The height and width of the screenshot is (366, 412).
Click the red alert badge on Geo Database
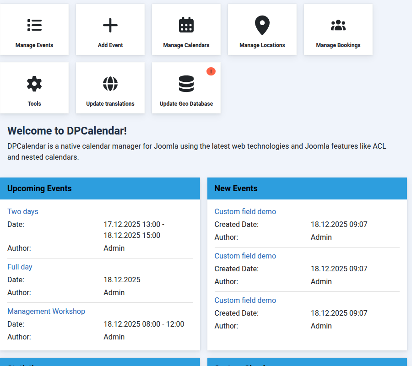(211, 71)
